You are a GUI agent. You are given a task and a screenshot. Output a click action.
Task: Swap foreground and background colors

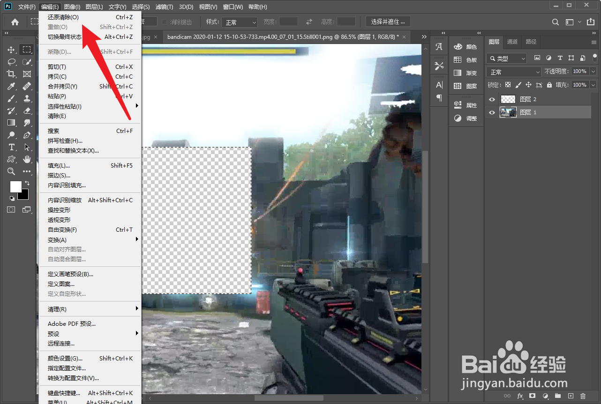[x=27, y=183]
